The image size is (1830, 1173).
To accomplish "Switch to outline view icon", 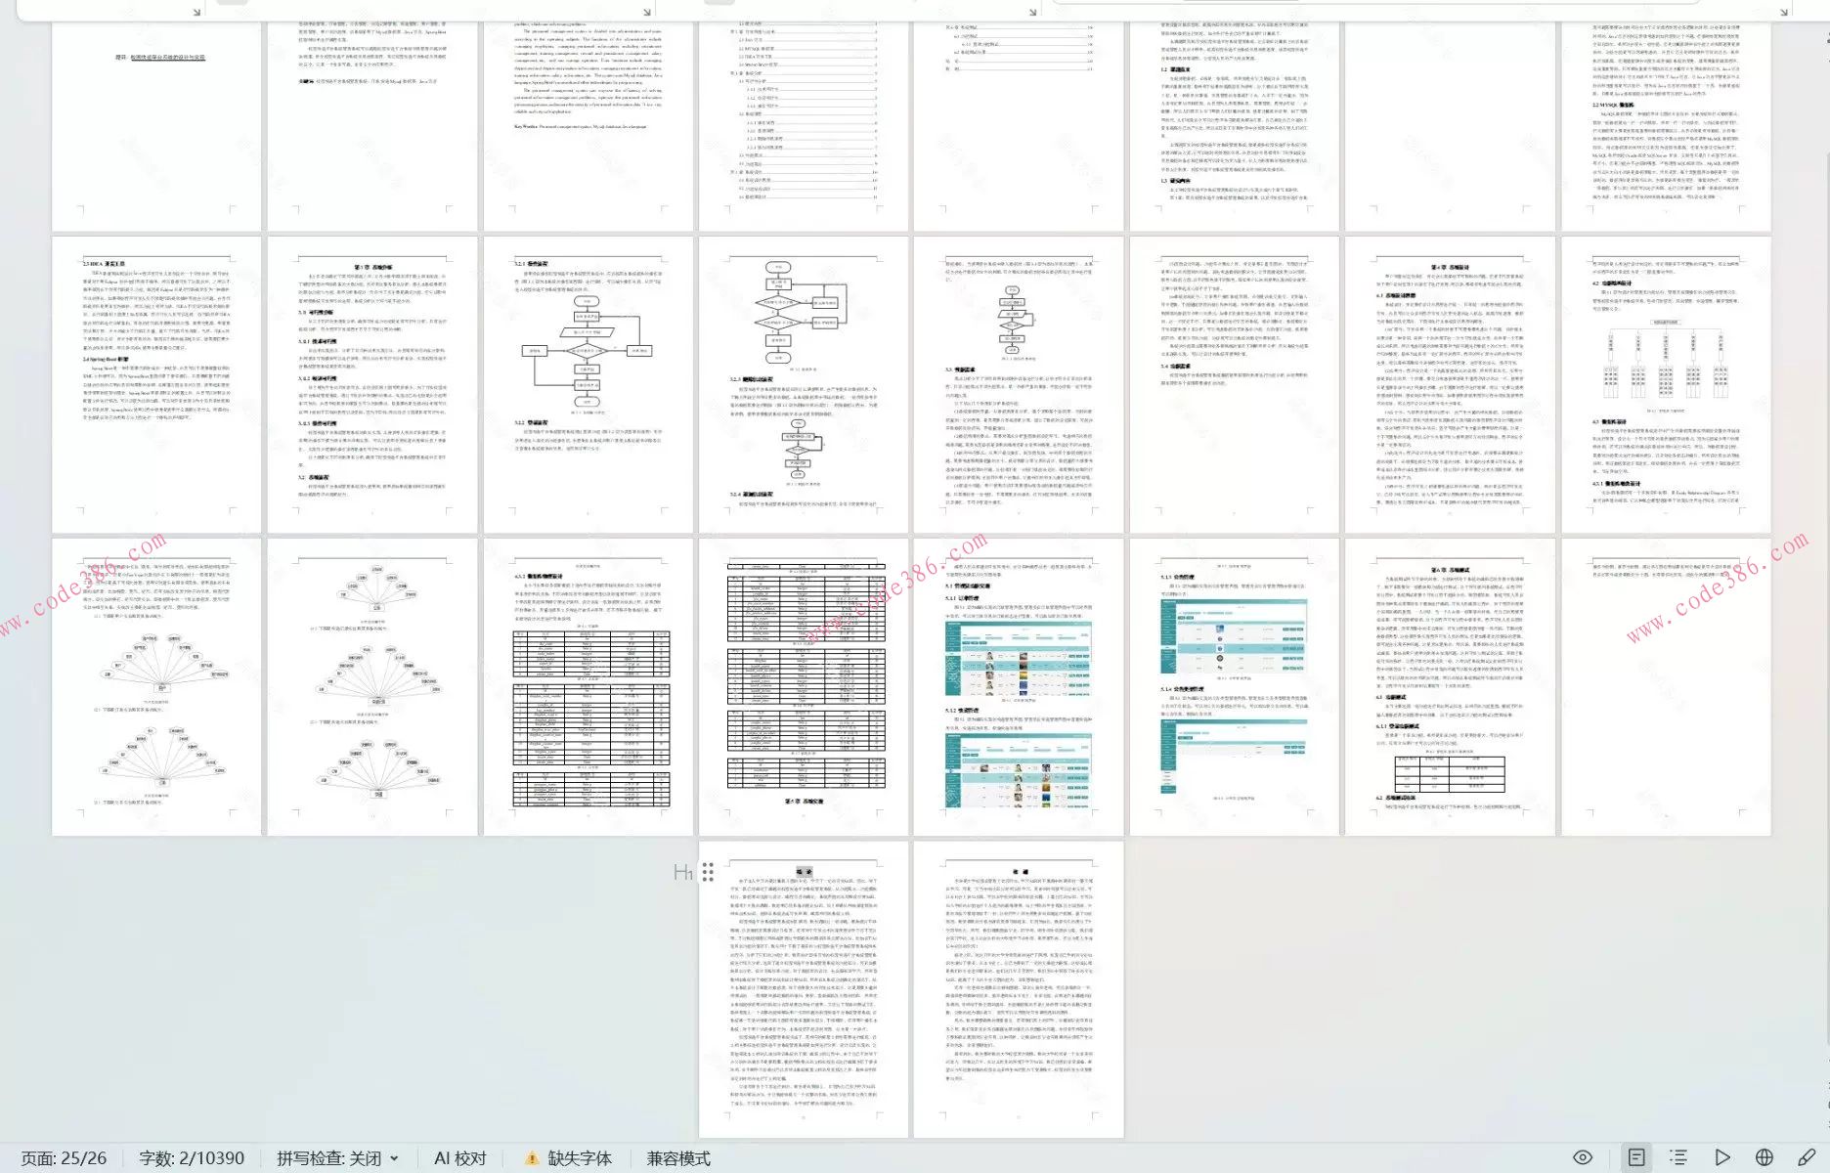I will click(1678, 1157).
